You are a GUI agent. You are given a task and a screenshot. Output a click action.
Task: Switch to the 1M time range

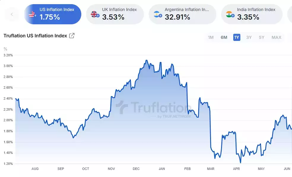(211, 37)
